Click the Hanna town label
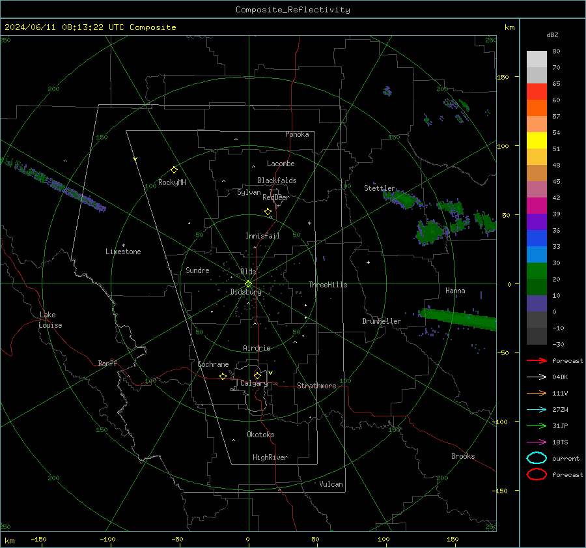Screen dimensions: 586x548 [x=455, y=291]
